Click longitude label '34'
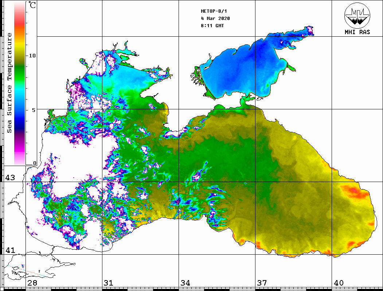Screen dimensions: 383x291 [185, 283]
